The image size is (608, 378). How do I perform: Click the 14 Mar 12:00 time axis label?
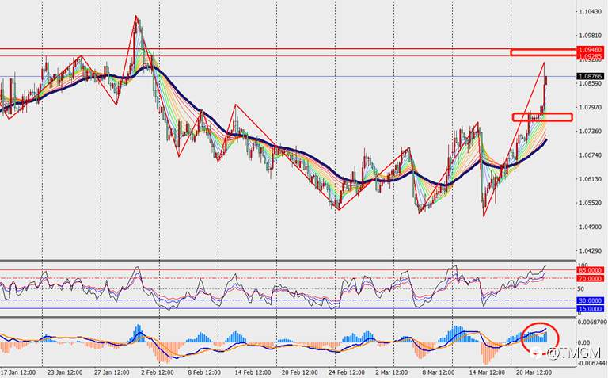click(487, 372)
